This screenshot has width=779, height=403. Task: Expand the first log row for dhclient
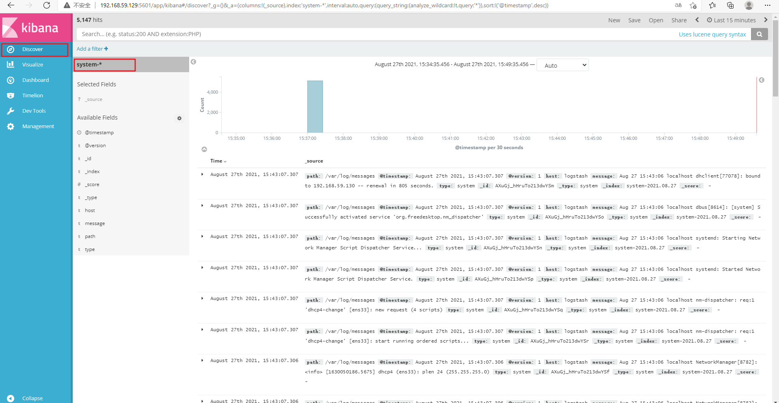(x=202, y=175)
